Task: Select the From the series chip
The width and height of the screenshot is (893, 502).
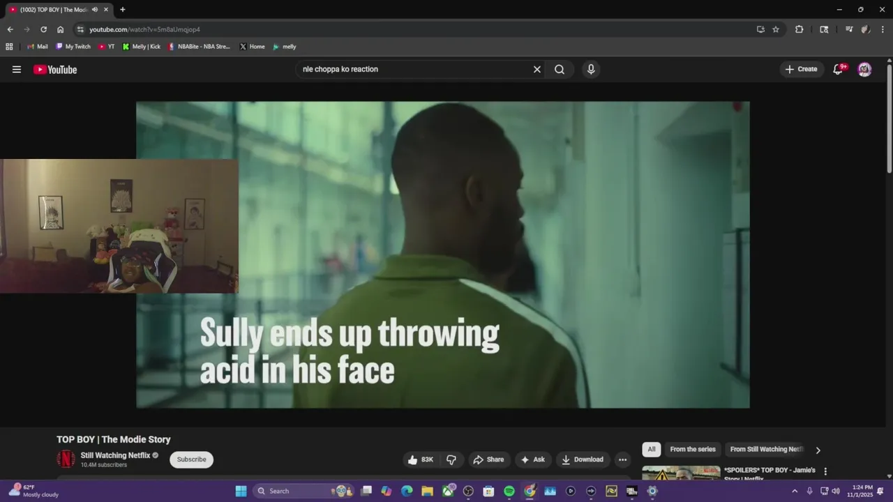Action: (693, 450)
